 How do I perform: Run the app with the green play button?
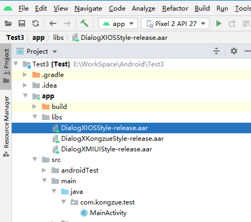point(219,23)
